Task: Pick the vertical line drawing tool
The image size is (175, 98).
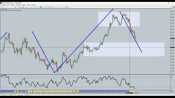Action: pyautogui.click(x=8, y=7)
